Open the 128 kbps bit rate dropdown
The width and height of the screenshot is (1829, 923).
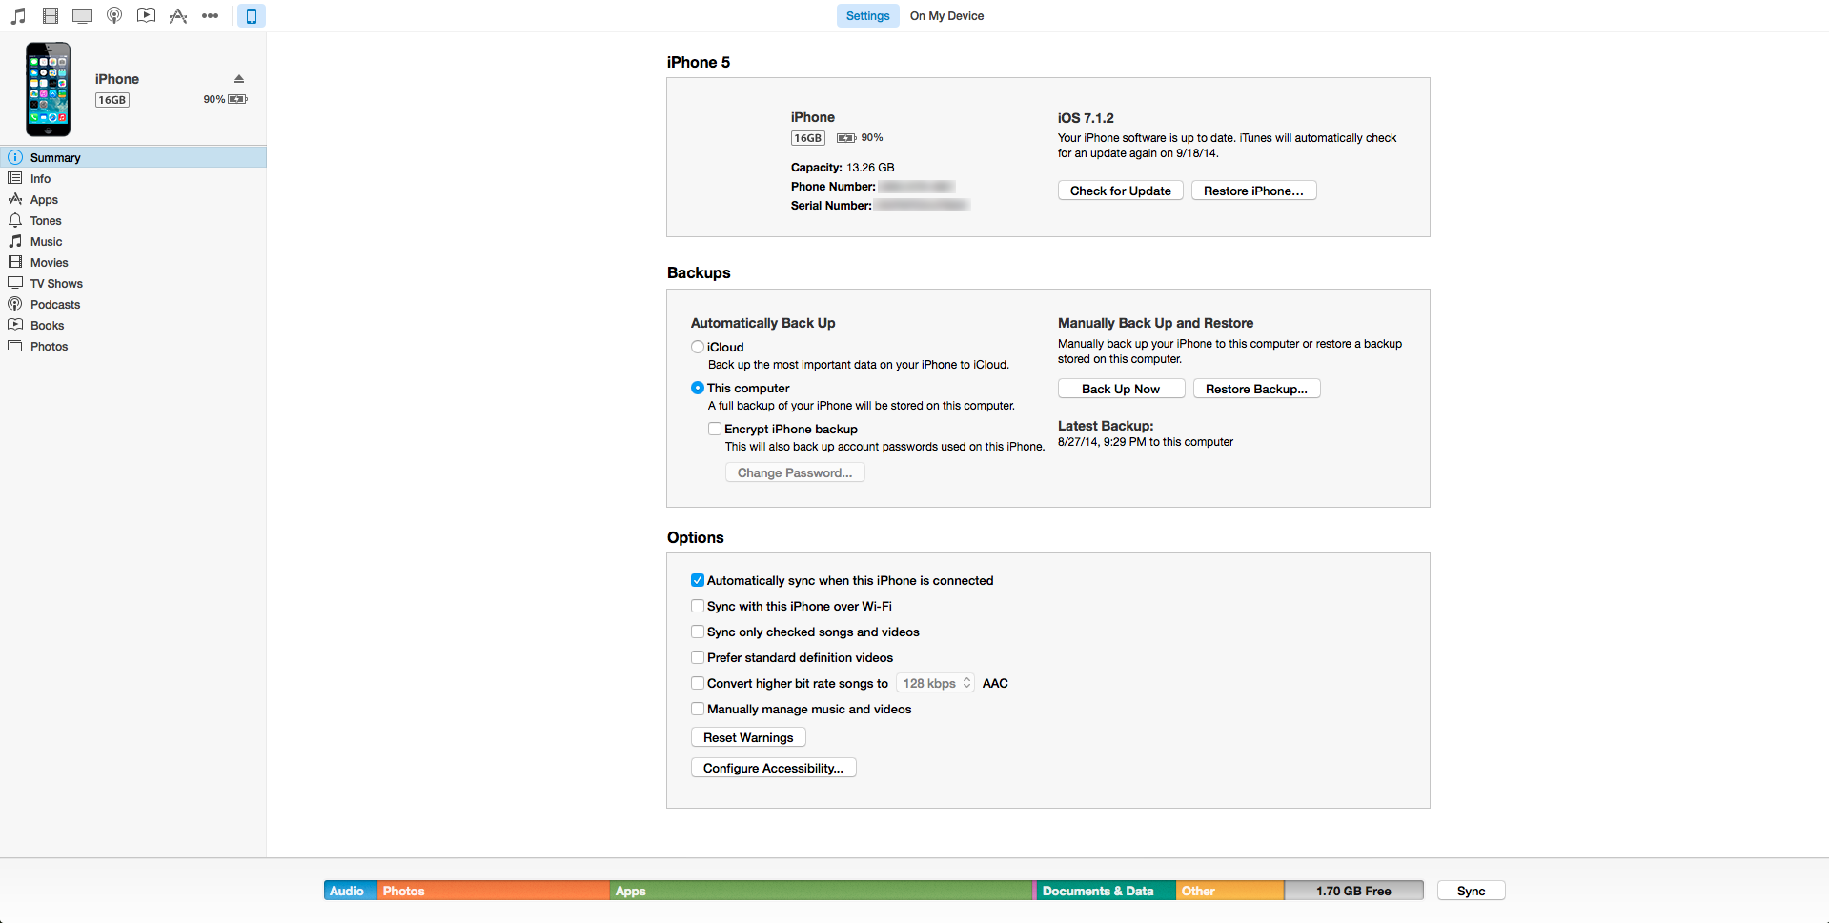pyautogui.click(x=936, y=683)
